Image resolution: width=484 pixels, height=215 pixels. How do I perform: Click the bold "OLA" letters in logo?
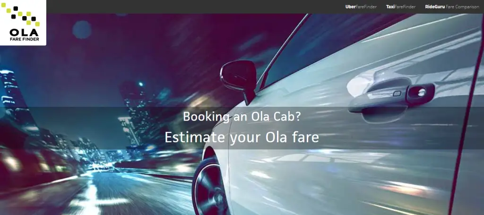coord(24,33)
